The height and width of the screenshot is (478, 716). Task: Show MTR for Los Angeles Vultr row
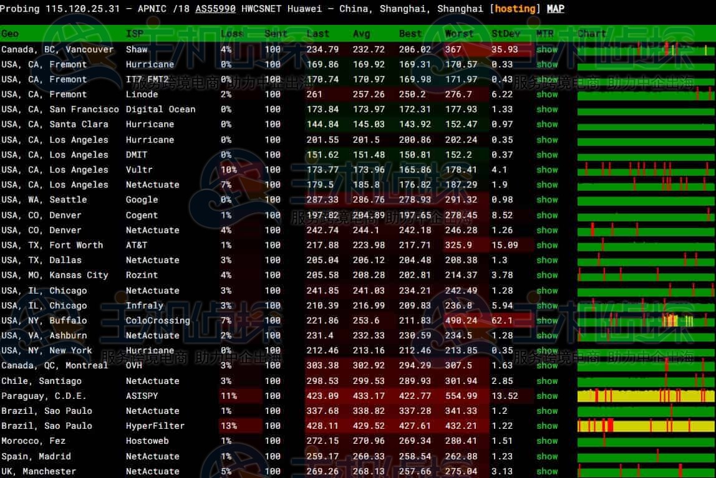[x=547, y=170]
